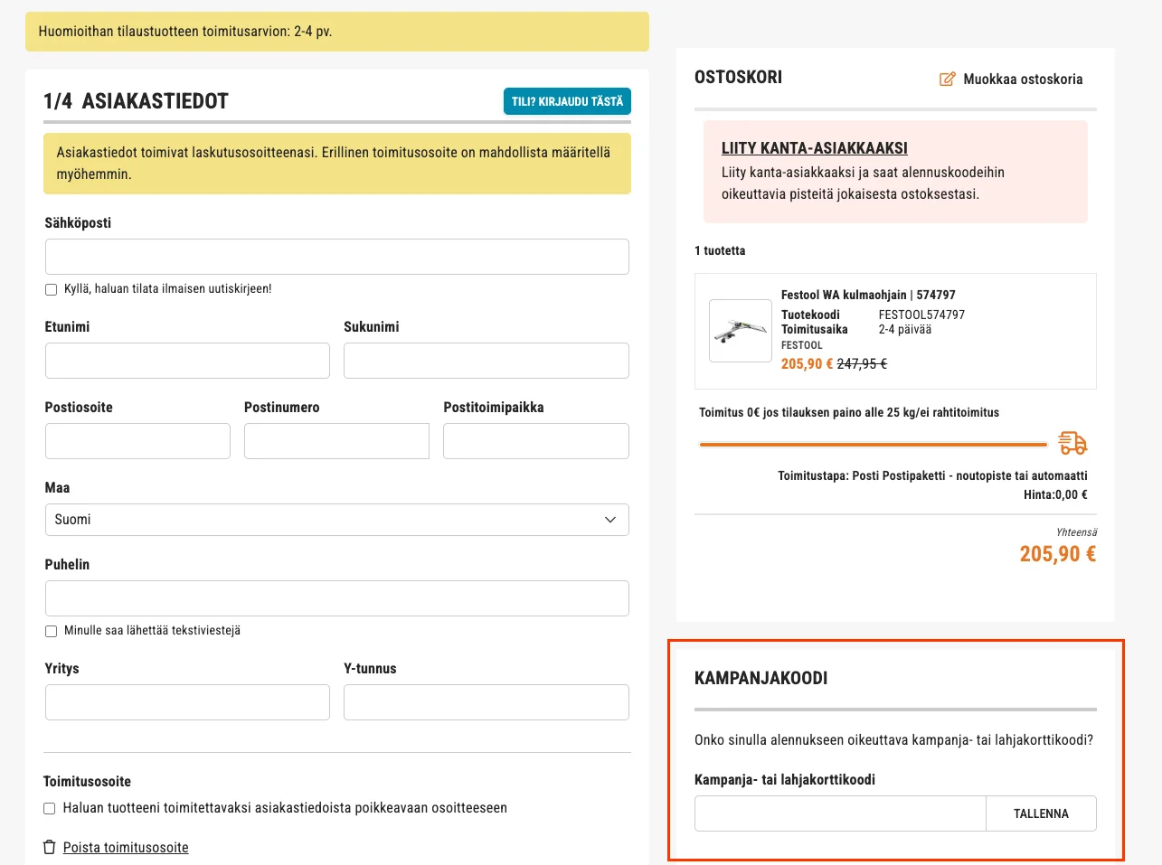Click the orange free-delivery progress bar
This screenshot has height=865, width=1162.
point(874,445)
